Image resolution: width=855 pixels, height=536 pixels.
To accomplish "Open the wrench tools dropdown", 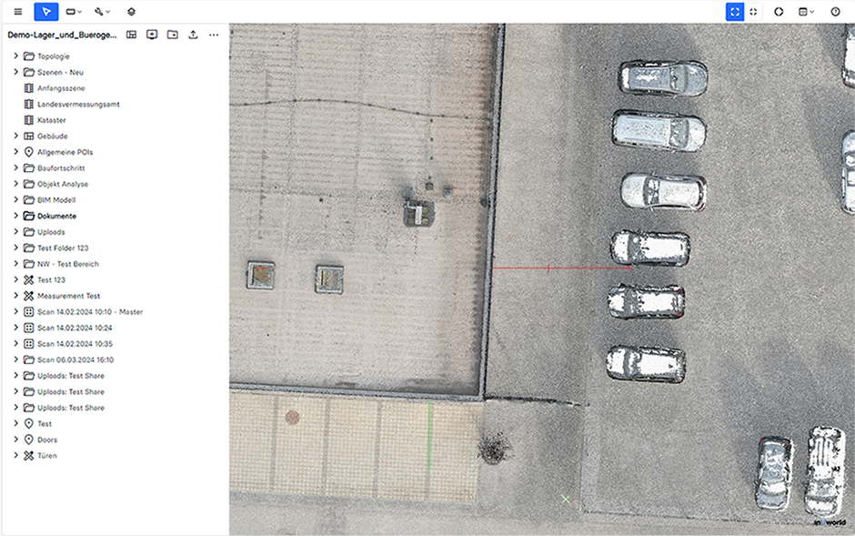I will coord(102,12).
